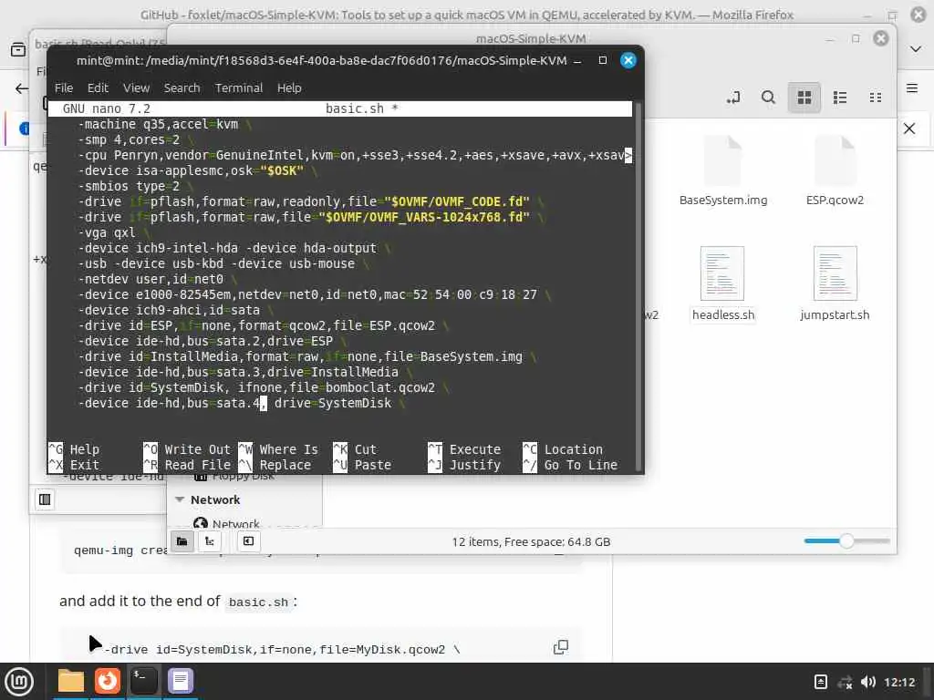Click the -device ich9-ahci,id=sata line
Screen dimensions: 934x700
click(x=175, y=310)
